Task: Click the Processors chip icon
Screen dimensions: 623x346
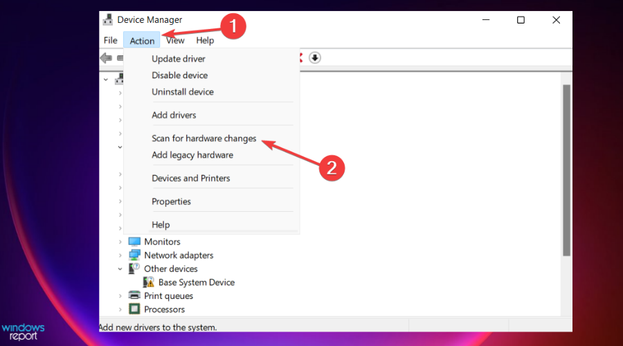Action: point(134,309)
